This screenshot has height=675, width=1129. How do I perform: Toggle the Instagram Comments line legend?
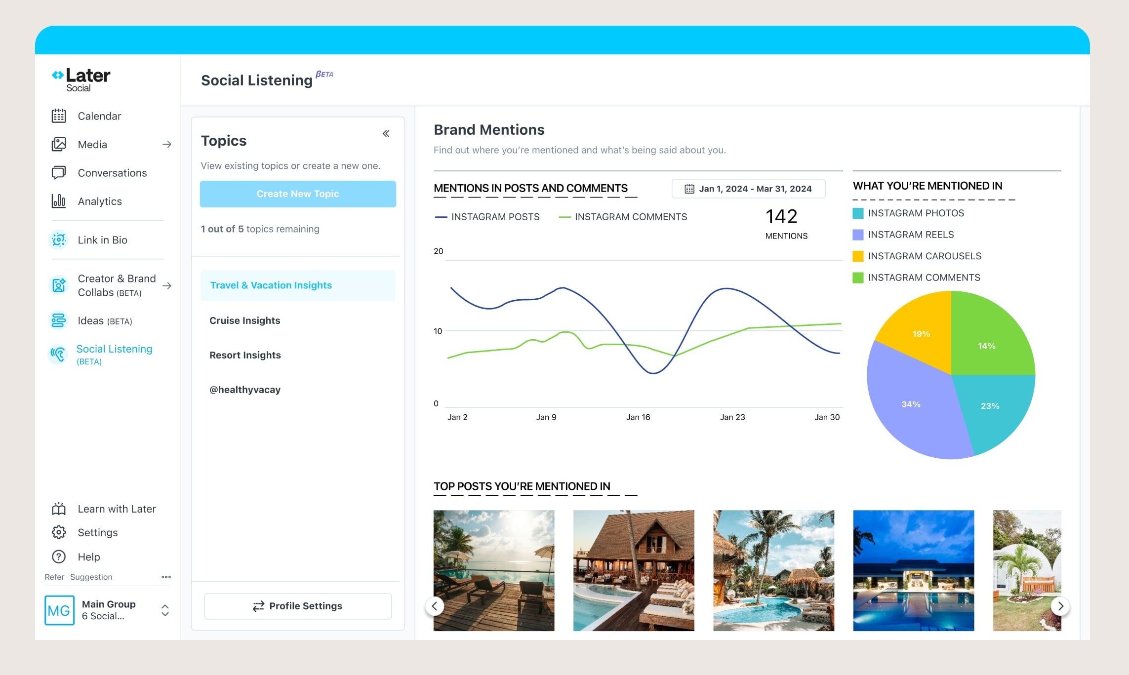click(x=622, y=217)
